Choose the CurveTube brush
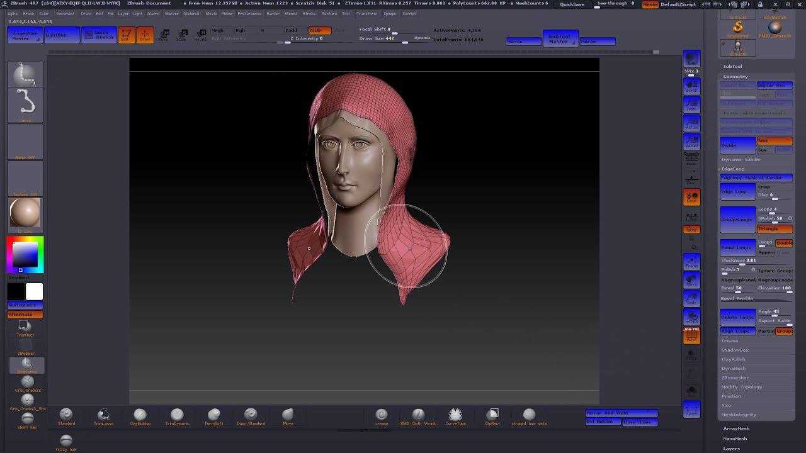This screenshot has width=806, height=453. click(455, 415)
